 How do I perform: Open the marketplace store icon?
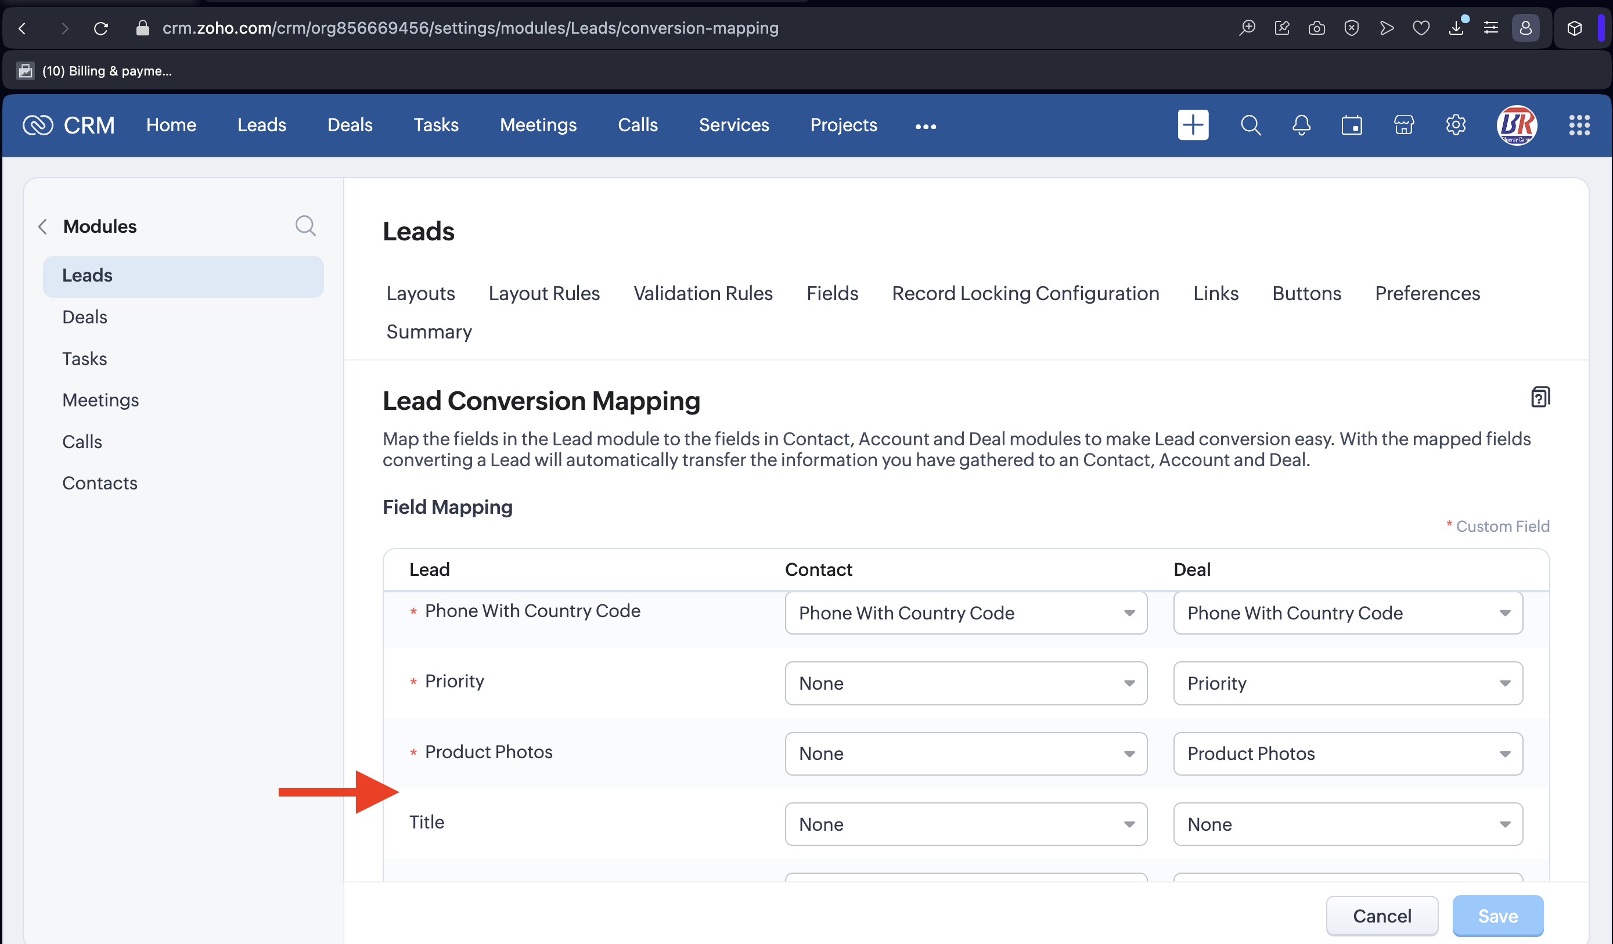(1403, 125)
